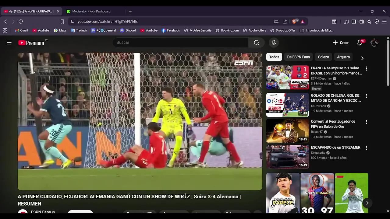This screenshot has height=219, width=390.
Task: Start voice search with microphone icon
Action: click(274, 43)
